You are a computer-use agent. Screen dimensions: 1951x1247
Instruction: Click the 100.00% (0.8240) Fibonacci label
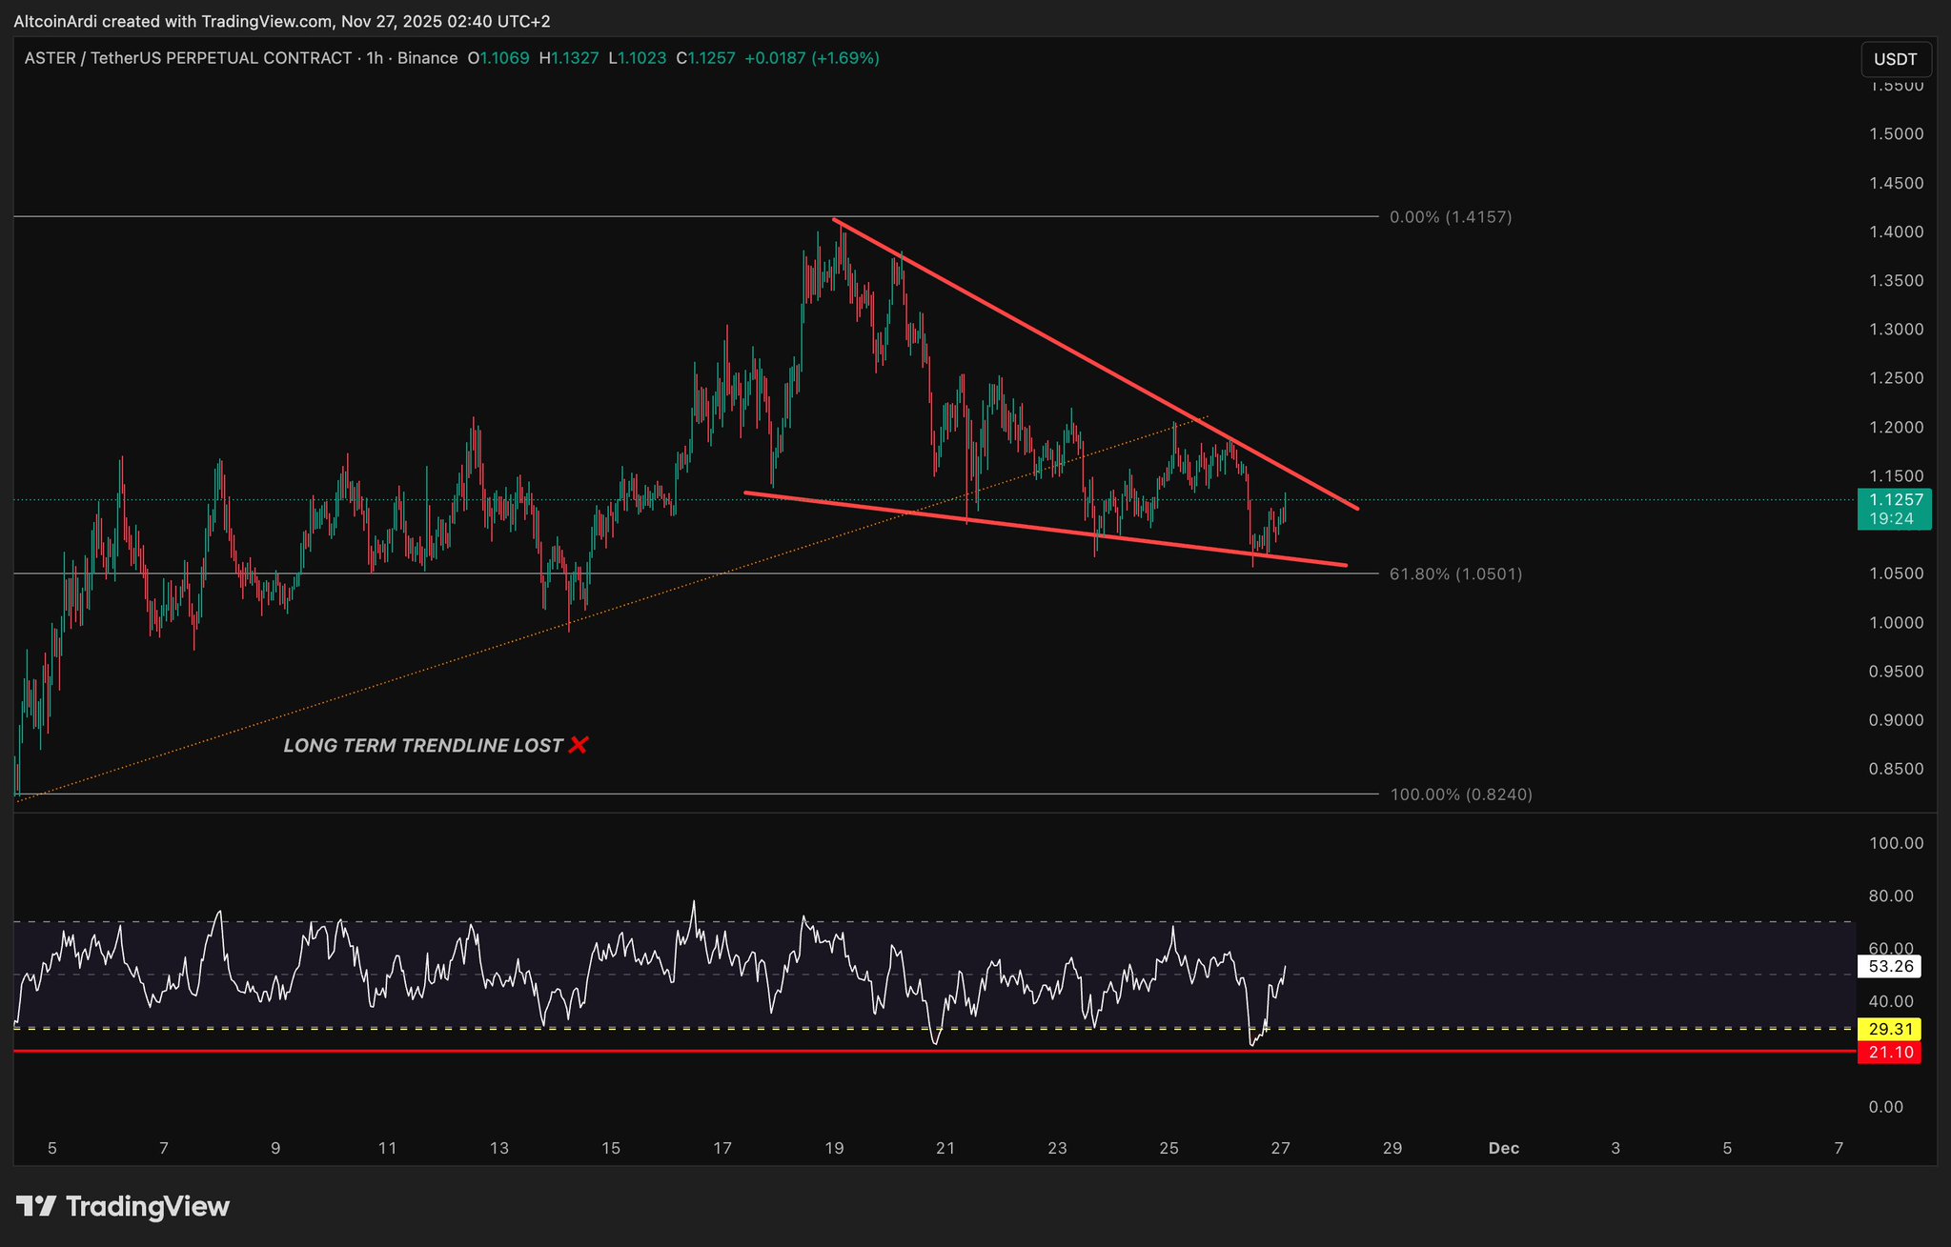pyautogui.click(x=1460, y=794)
